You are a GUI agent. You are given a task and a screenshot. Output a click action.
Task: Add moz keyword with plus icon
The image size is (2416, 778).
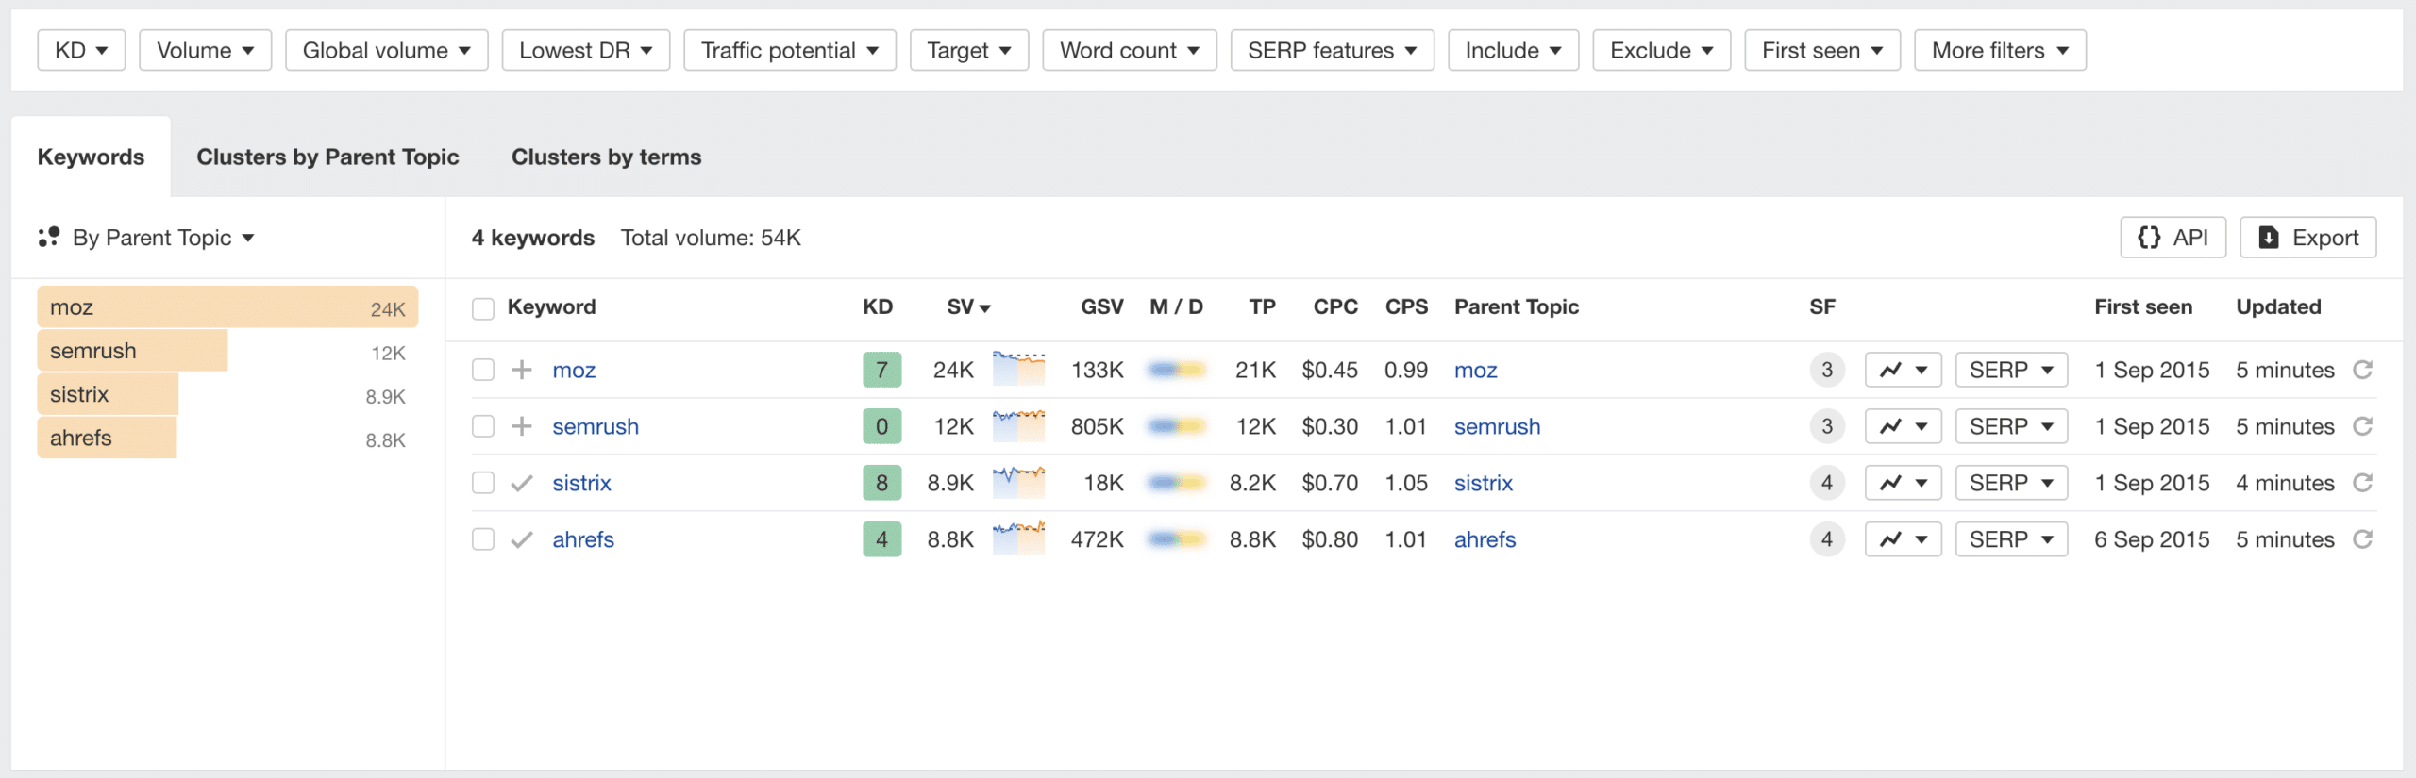[x=521, y=370]
